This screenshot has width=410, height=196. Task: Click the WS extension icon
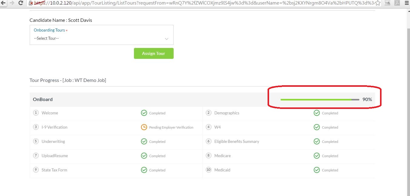[387, 3]
